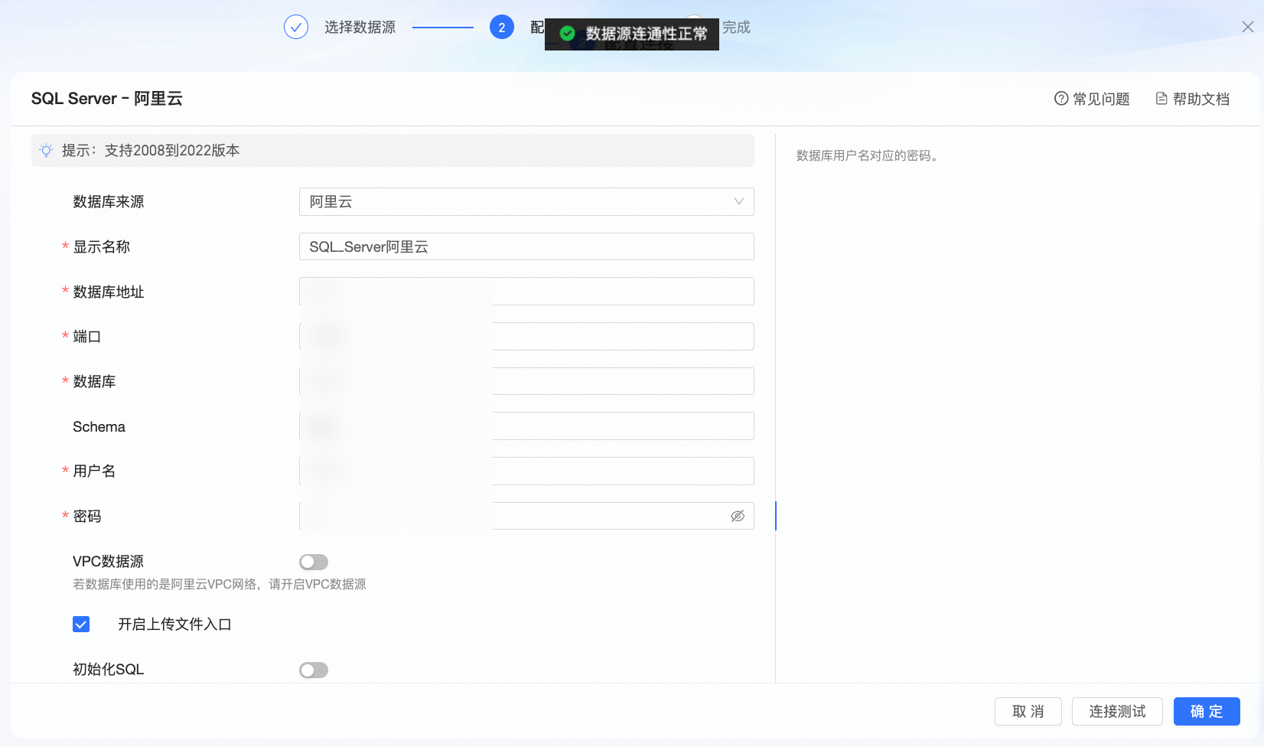Viewport: 1264px width, 747px height.
Task: Go back to 选择数据源 step
Action: pos(360,28)
